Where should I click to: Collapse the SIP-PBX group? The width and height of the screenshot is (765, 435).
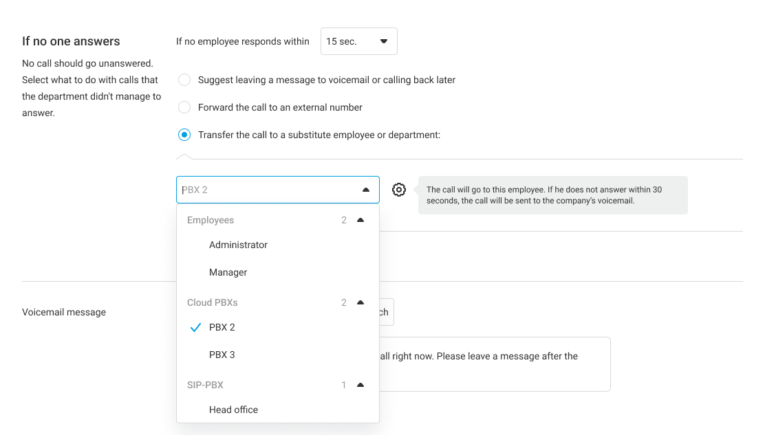point(360,386)
